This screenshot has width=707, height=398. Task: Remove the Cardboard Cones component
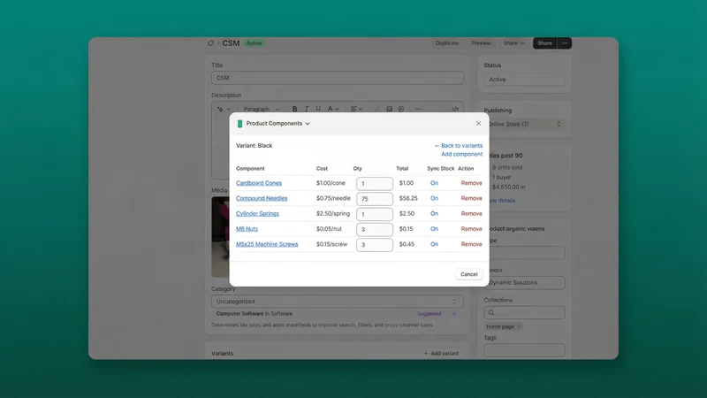click(x=472, y=183)
